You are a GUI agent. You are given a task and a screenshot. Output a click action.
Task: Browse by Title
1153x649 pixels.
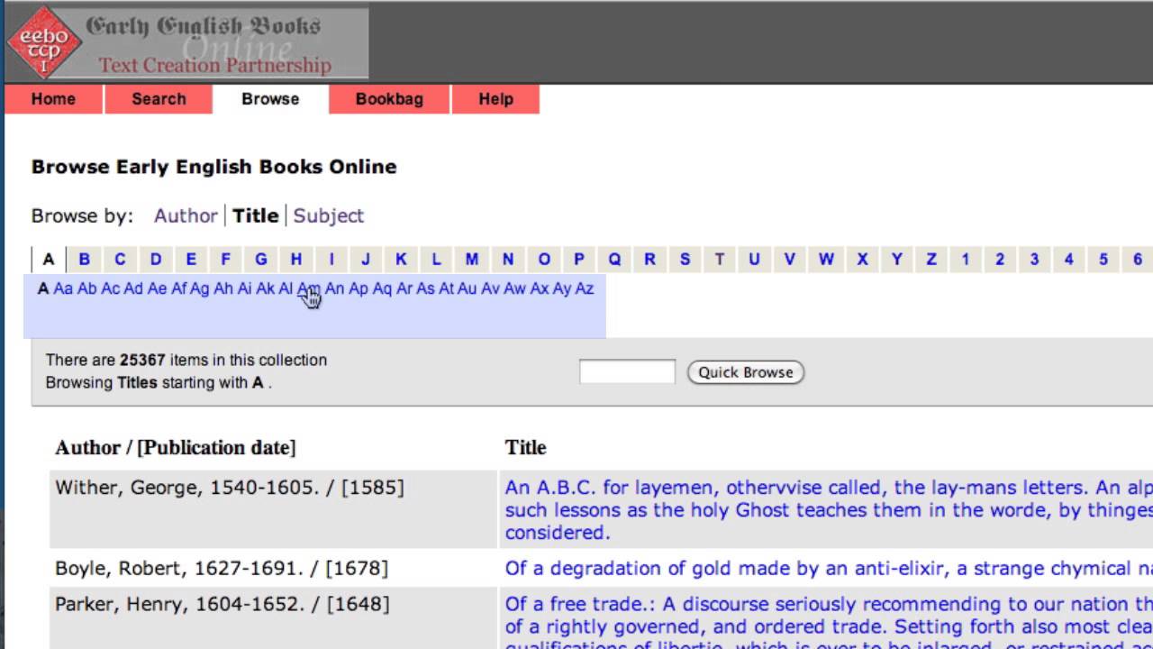(256, 215)
